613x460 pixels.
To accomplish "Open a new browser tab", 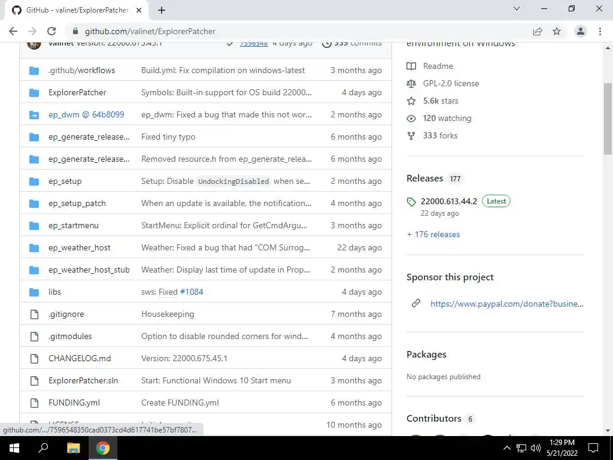I will (x=162, y=10).
